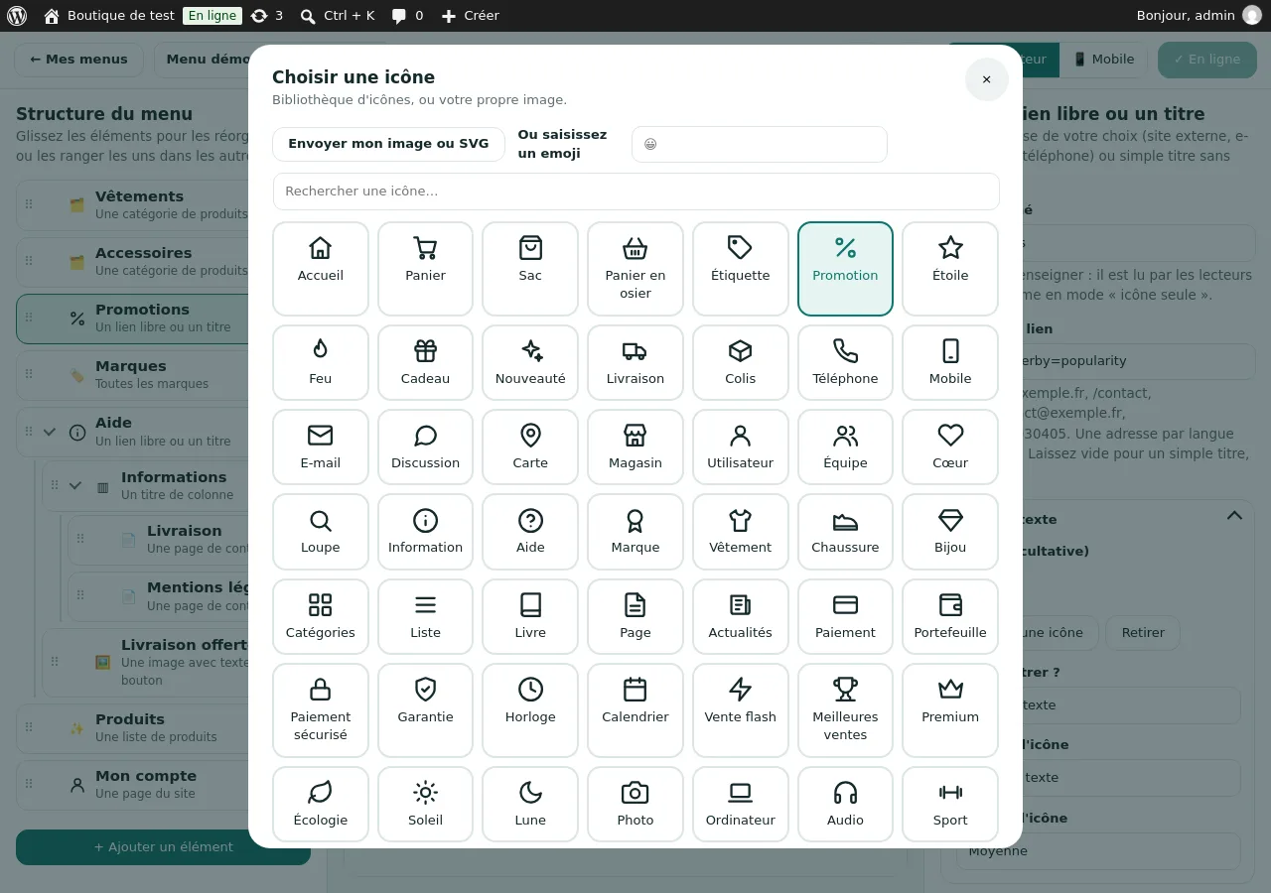Close the Choisir une icône dialog
The image size is (1271, 893).
pyautogui.click(x=986, y=79)
